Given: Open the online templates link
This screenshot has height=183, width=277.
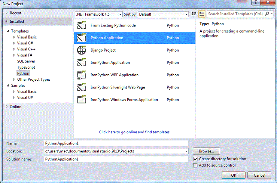Looking at the screenshot, I should 135,132.
